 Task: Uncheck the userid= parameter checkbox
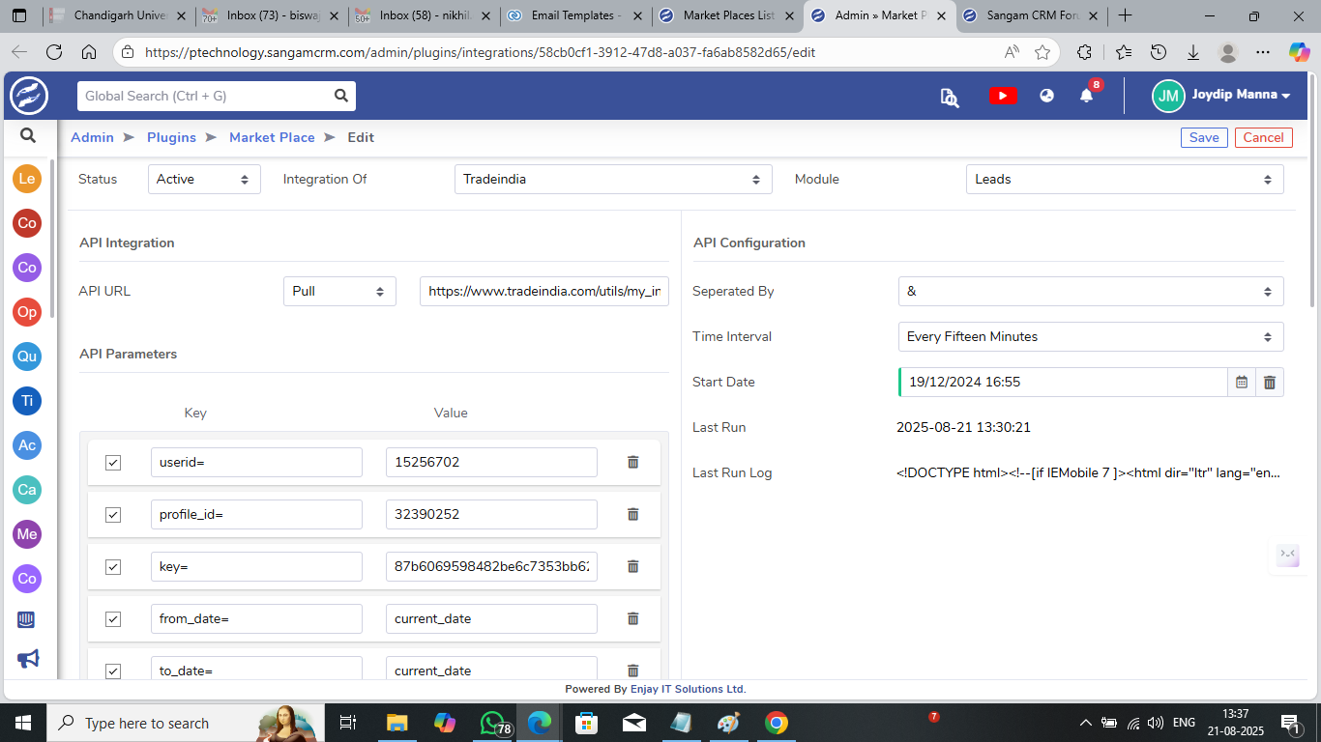(113, 463)
